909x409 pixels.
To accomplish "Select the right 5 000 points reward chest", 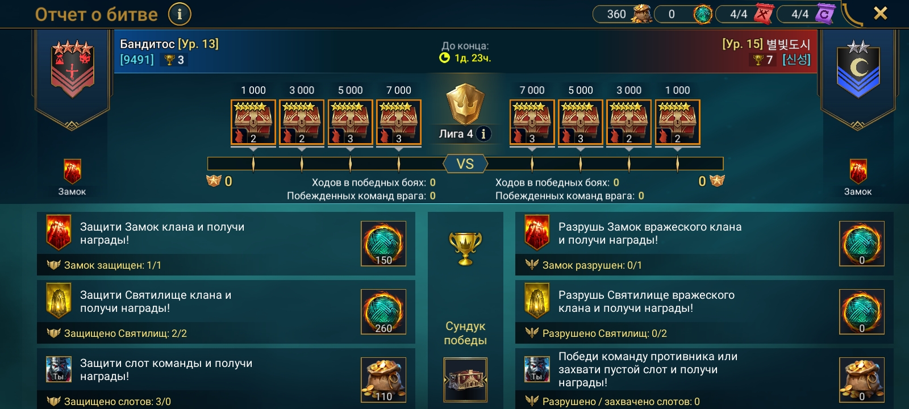I will [x=580, y=122].
